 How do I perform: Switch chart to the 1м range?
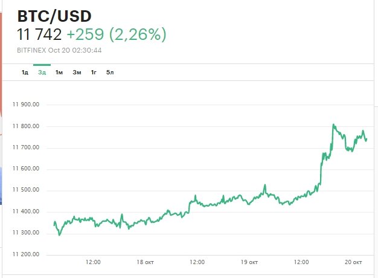coord(59,73)
